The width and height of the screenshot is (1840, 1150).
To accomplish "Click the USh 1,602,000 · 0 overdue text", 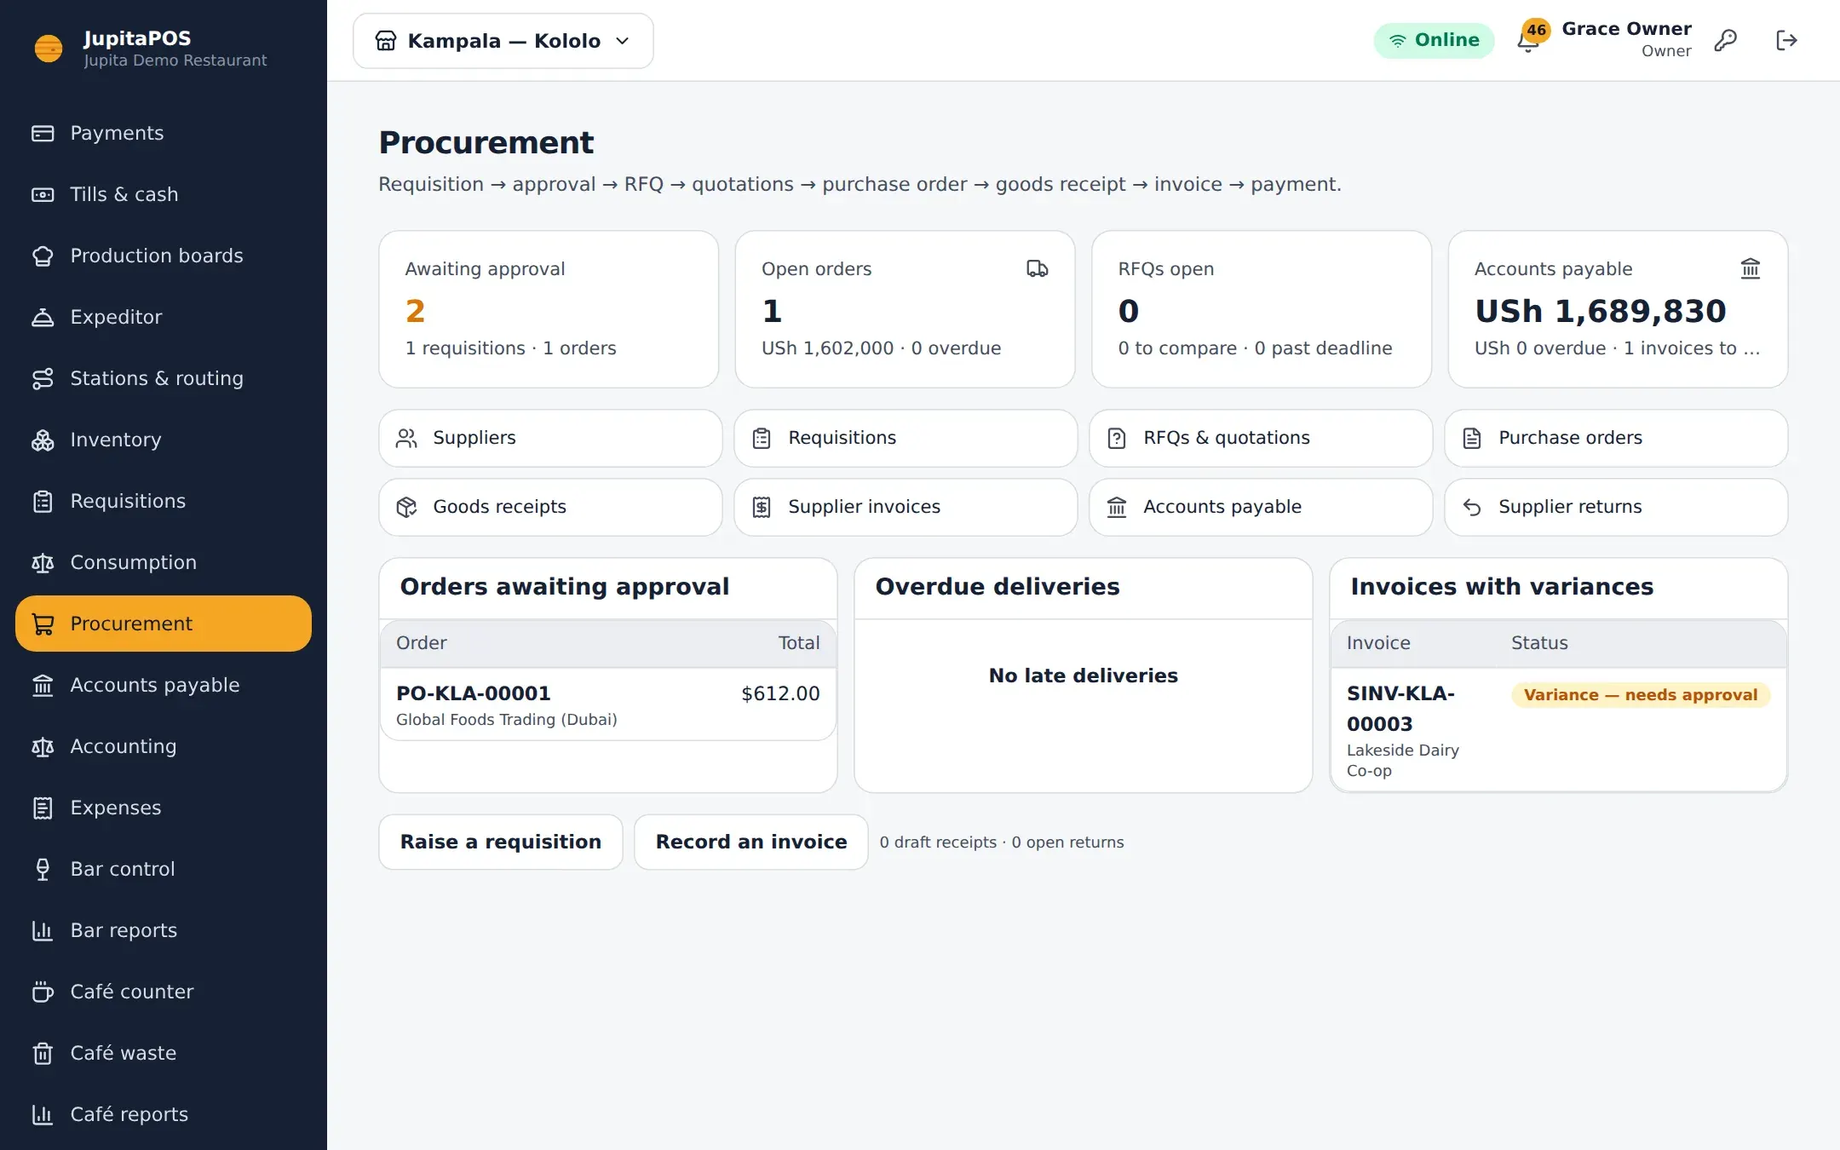I will 881,348.
